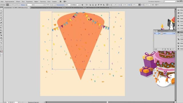Screen dimensions: 183x103
Task: Click the transform reference point grid icon
Action: [x=108, y=5]
